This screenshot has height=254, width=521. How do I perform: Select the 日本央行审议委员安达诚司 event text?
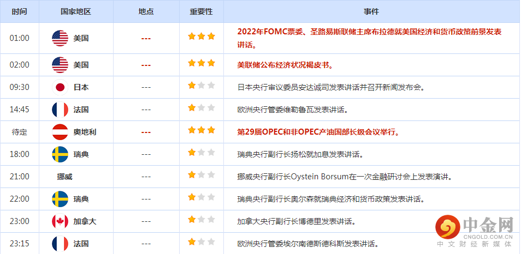pos(331,88)
